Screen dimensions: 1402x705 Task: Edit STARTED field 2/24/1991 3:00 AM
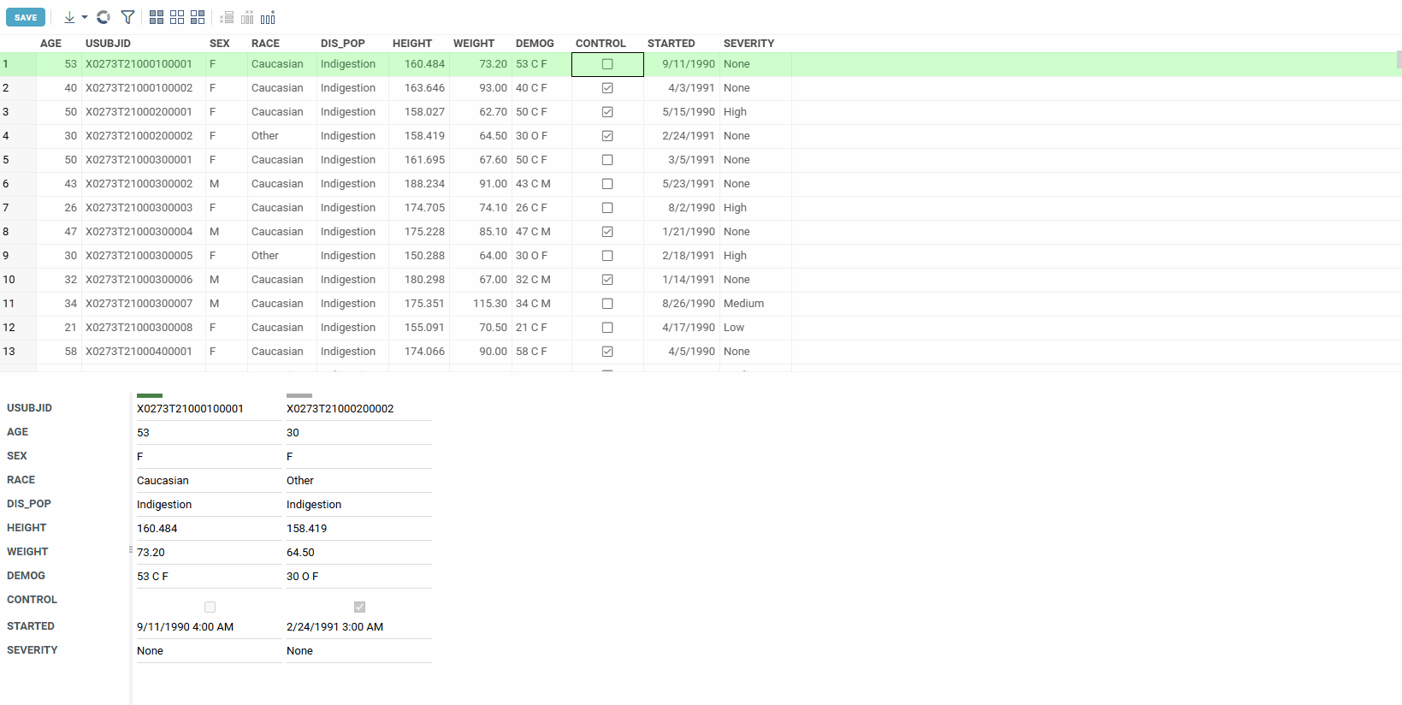pyautogui.click(x=358, y=627)
